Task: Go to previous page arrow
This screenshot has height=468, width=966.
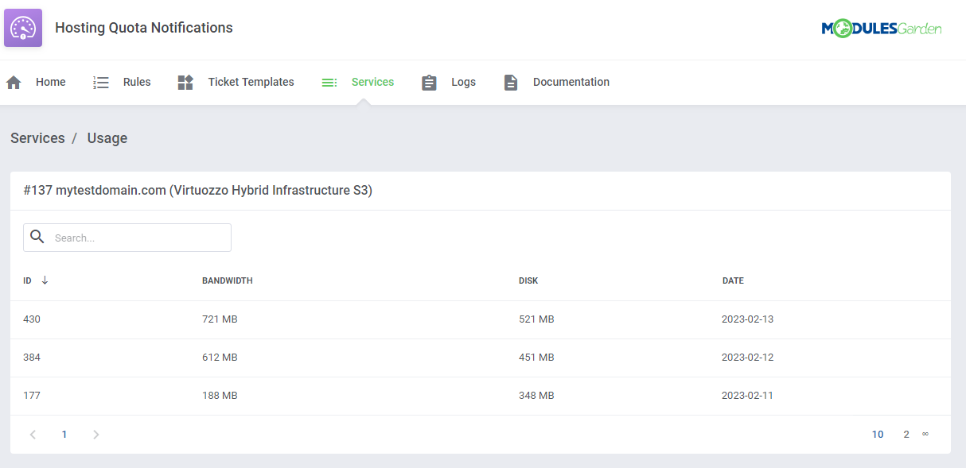Action: coord(33,435)
